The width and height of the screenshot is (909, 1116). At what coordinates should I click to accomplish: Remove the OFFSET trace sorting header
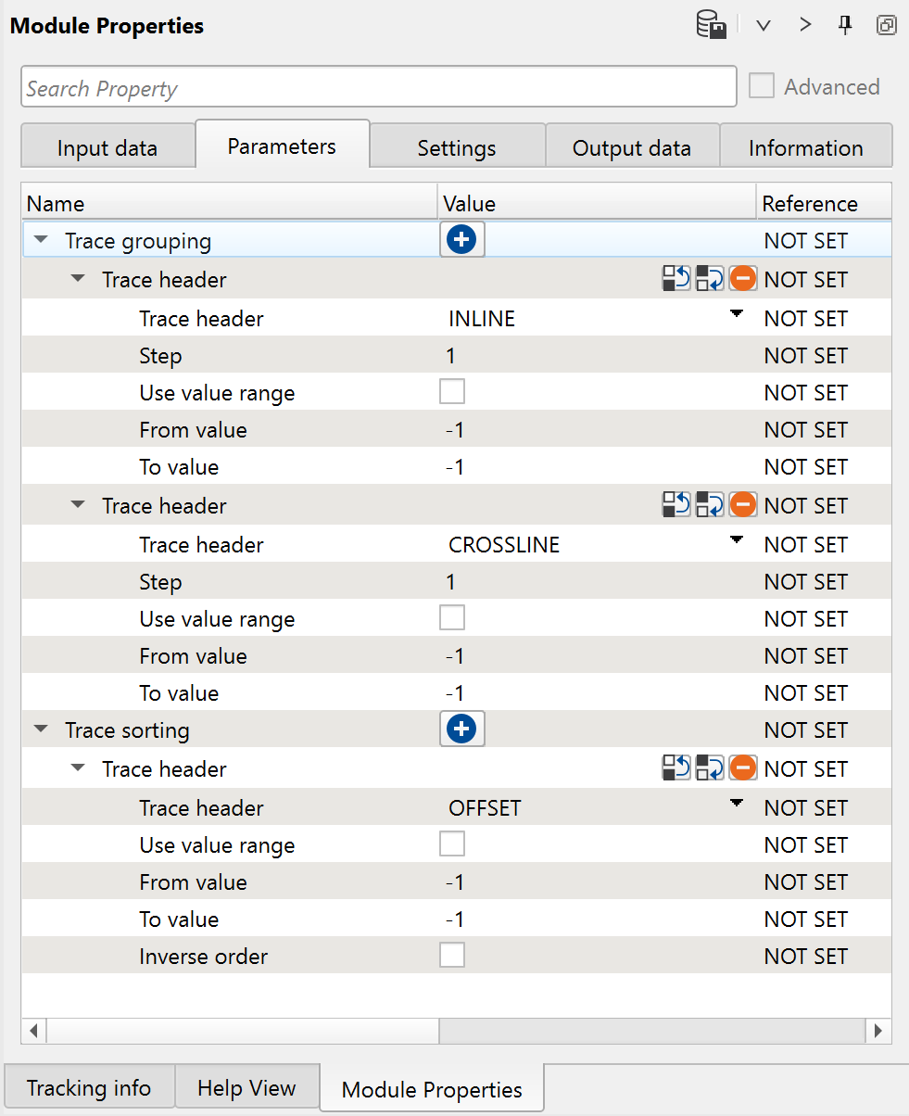pyautogui.click(x=742, y=768)
